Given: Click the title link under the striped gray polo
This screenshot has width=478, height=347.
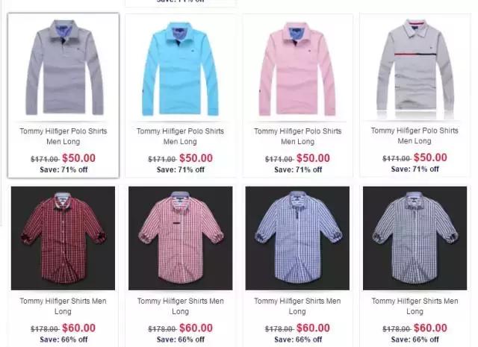Looking at the screenshot, I should point(415,136).
